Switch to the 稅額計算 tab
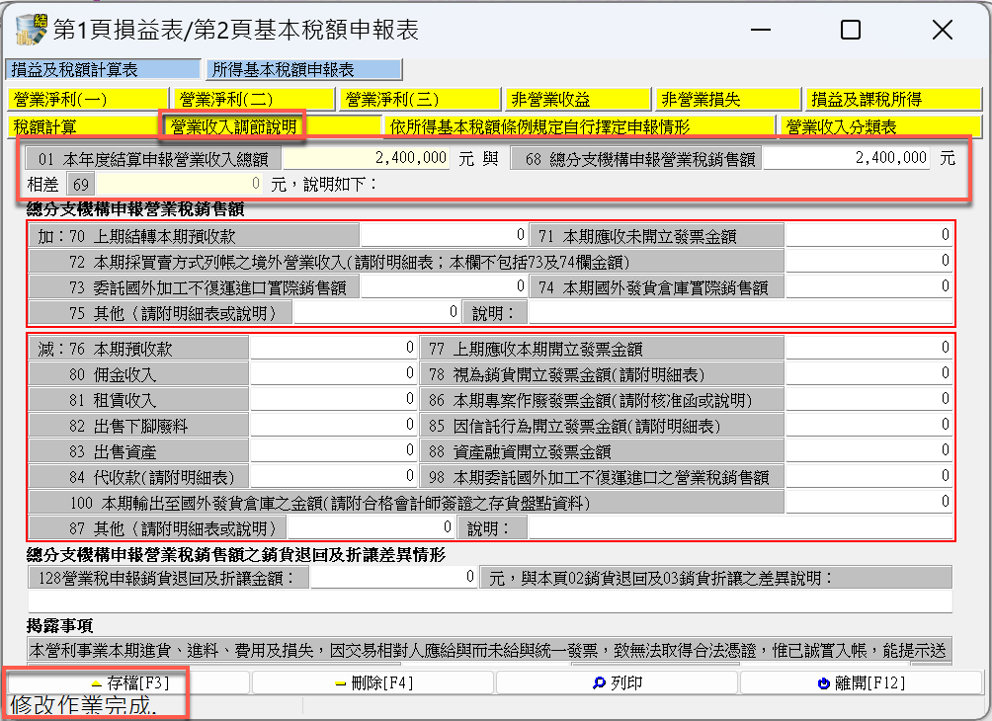992x721 pixels. (83, 127)
